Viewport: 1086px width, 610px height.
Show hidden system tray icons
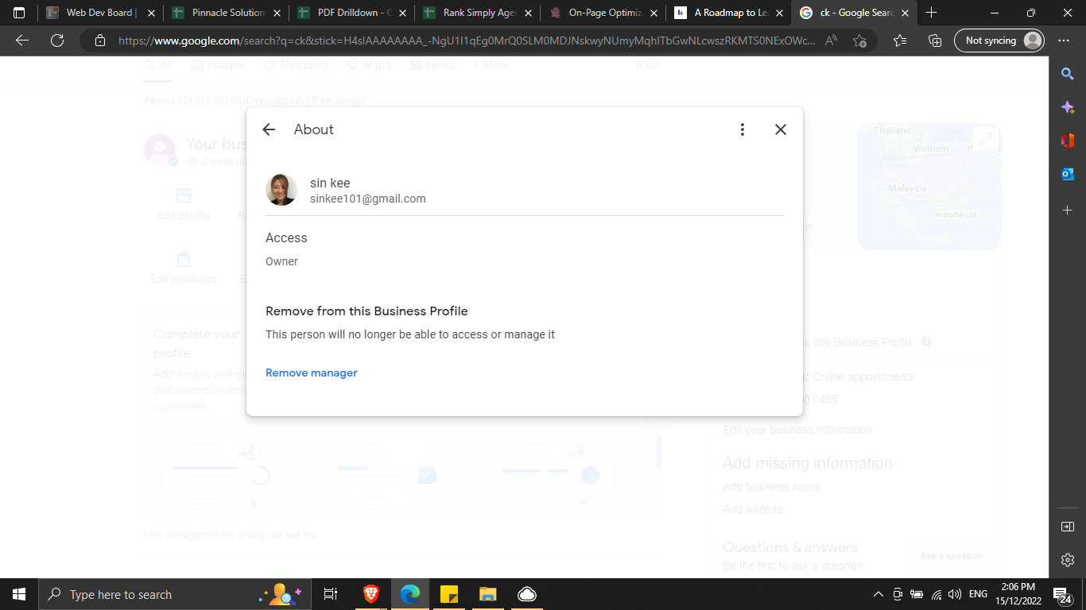point(878,594)
